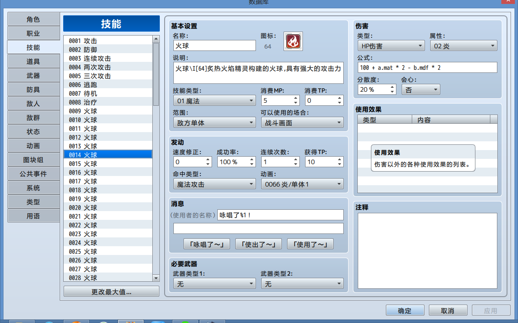Select skill 0006 逃跑
The image size is (518, 323).
point(108,85)
